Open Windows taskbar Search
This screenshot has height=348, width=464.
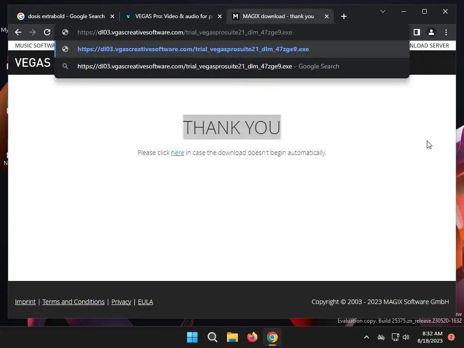[x=212, y=337]
